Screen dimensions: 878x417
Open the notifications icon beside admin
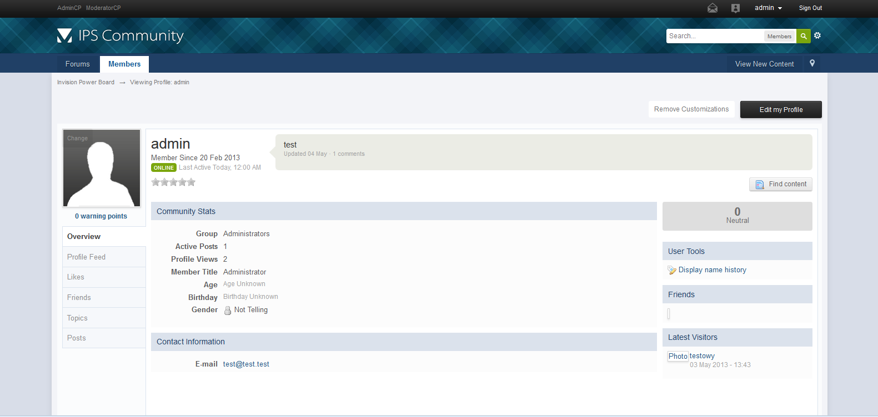(x=735, y=8)
